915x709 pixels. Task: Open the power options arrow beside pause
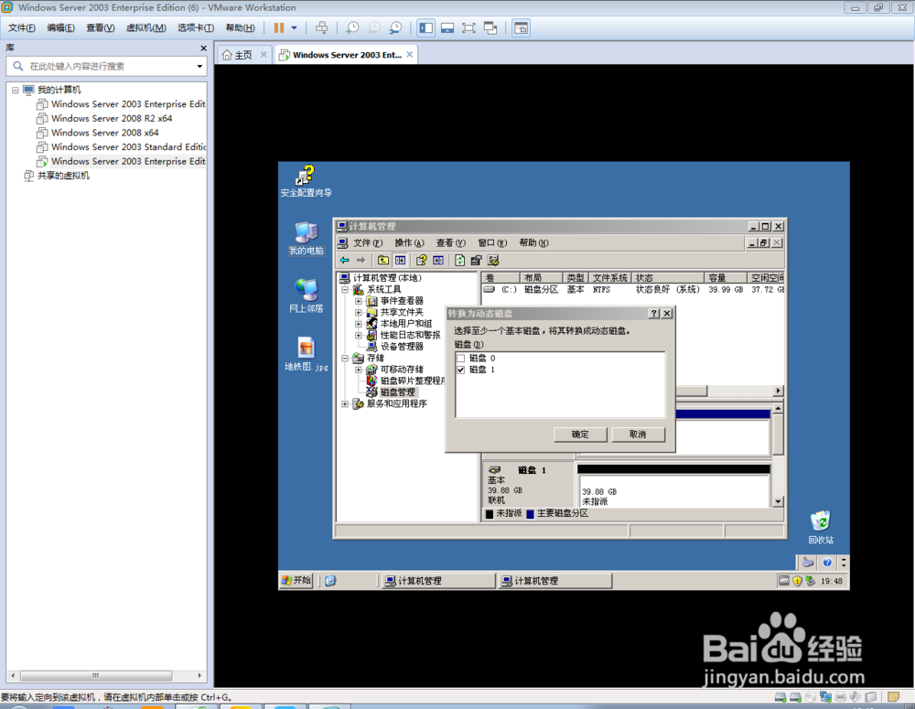pyautogui.click(x=294, y=28)
